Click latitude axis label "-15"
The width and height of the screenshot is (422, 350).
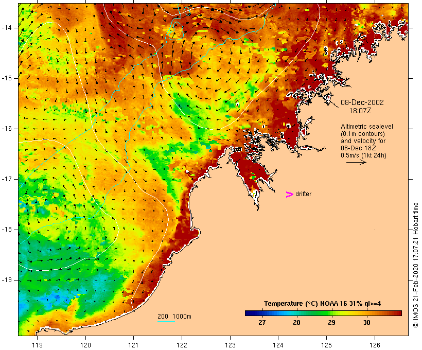(7, 78)
